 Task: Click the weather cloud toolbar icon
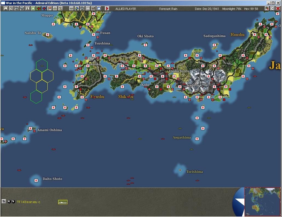(99, 9)
